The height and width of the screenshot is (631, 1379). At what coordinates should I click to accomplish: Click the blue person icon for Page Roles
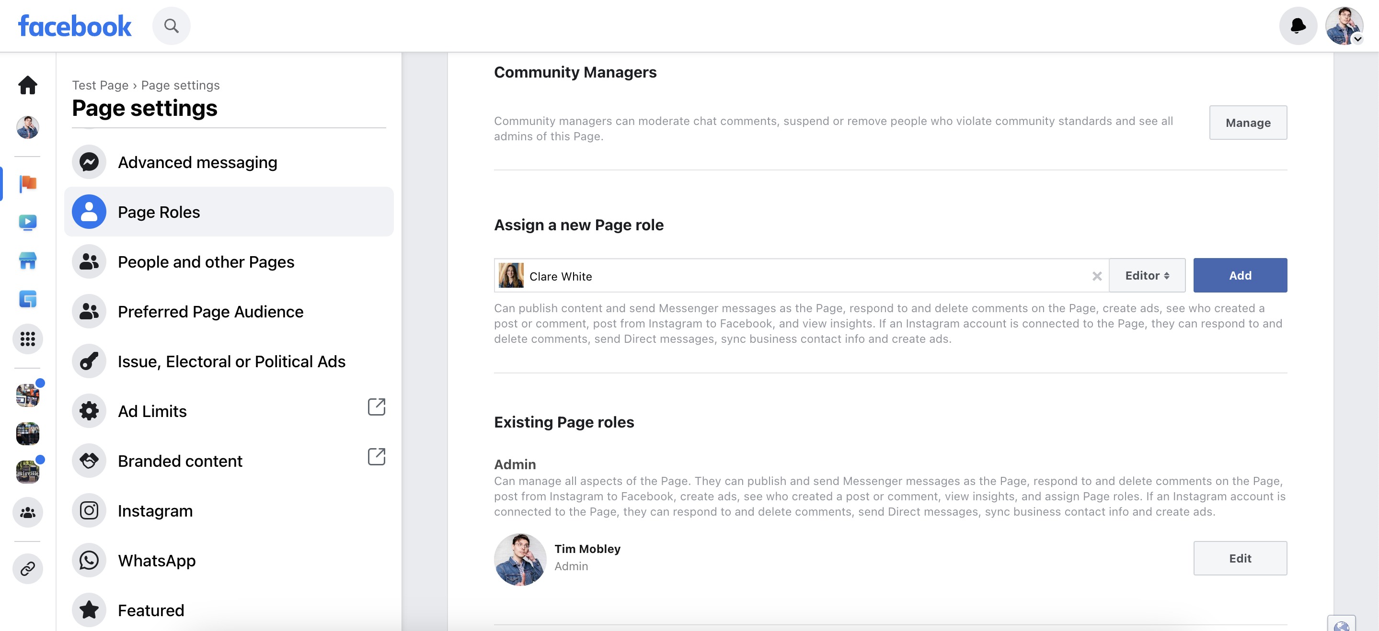pos(89,212)
